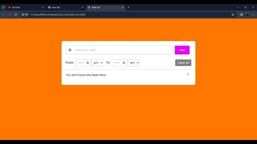Viewport: 257px width, 144px height.
Task: Focus the Add new Task input field
Action: coord(119,50)
